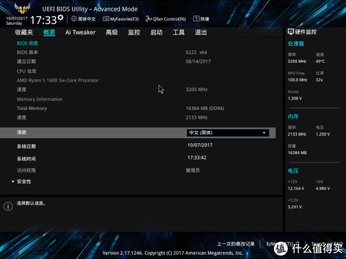The height and width of the screenshot is (259, 346).
Task: Click the 硬件监控 monitor icon
Action: pyautogui.click(x=291, y=32)
